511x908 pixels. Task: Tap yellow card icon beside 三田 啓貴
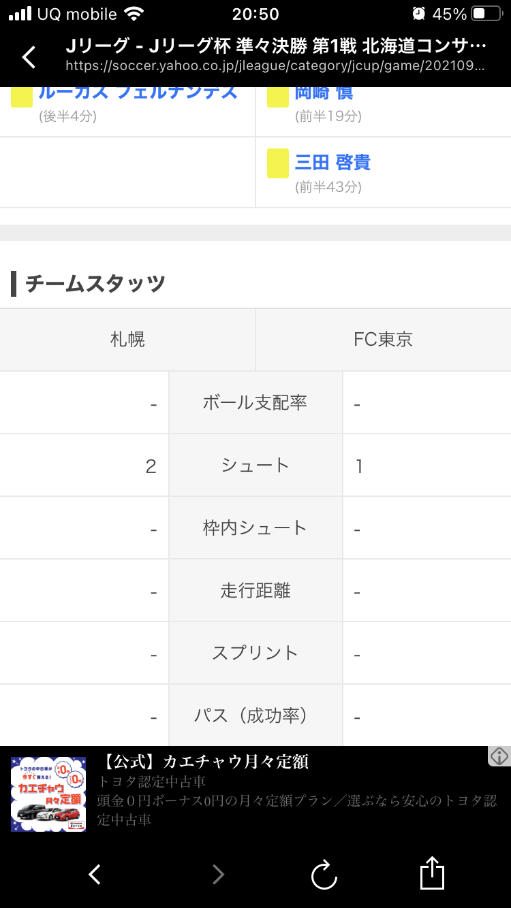click(x=278, y=163)
